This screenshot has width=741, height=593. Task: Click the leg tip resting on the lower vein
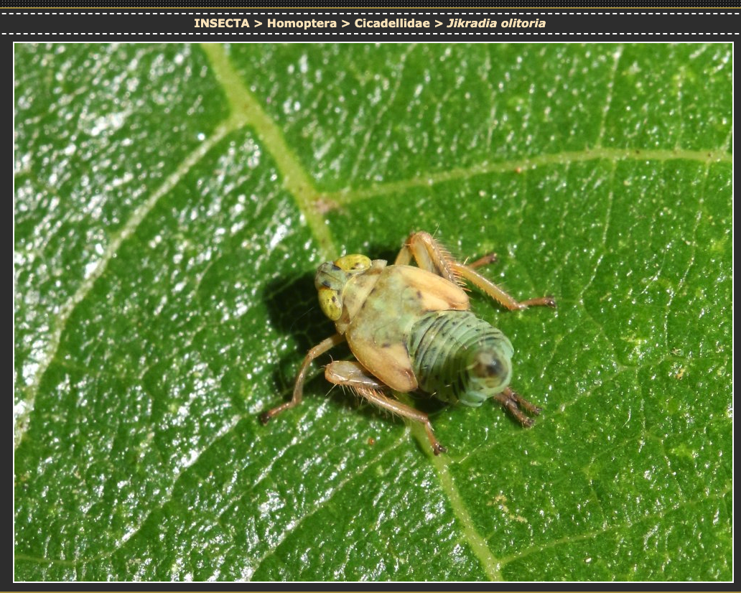click(438, 449)
